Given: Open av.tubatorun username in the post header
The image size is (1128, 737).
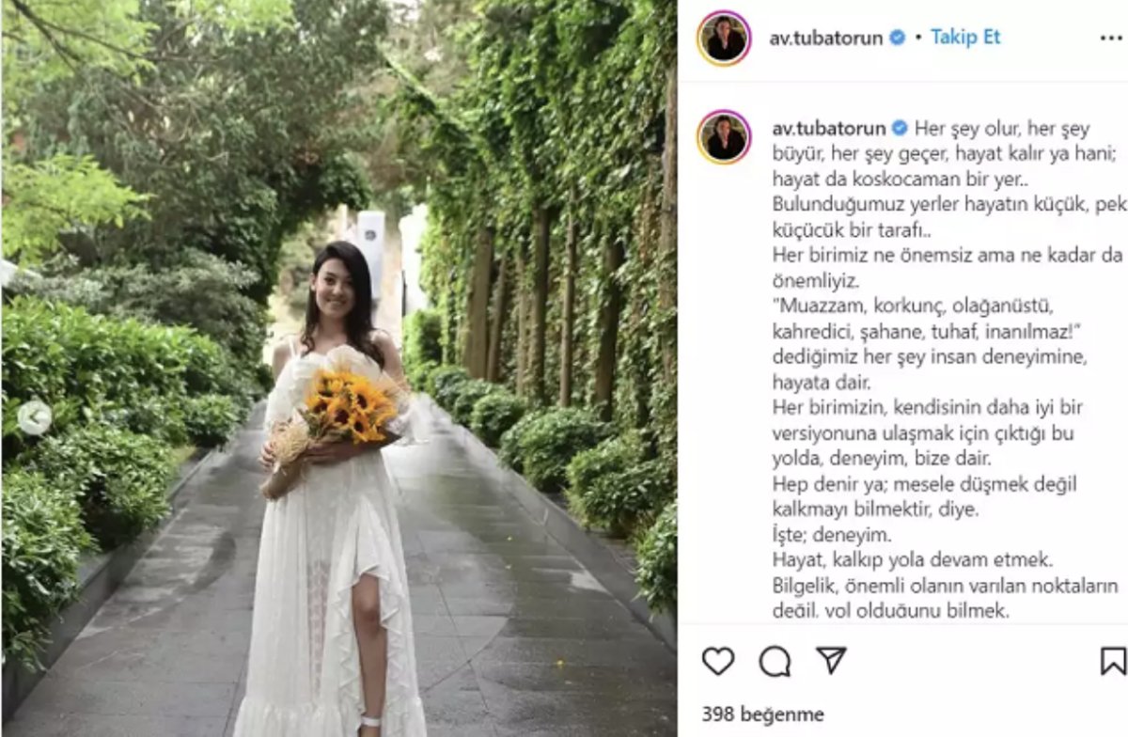Looking at the screenshot, I should click(827, 38).
